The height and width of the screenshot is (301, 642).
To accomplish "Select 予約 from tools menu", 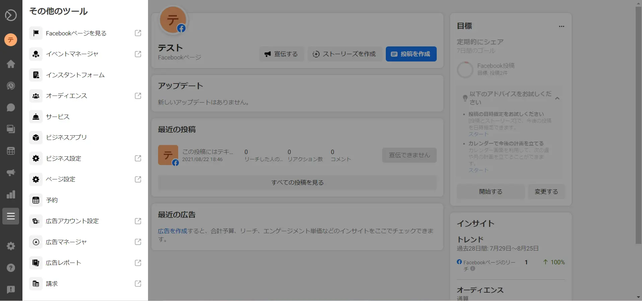I will click(85, 200).
